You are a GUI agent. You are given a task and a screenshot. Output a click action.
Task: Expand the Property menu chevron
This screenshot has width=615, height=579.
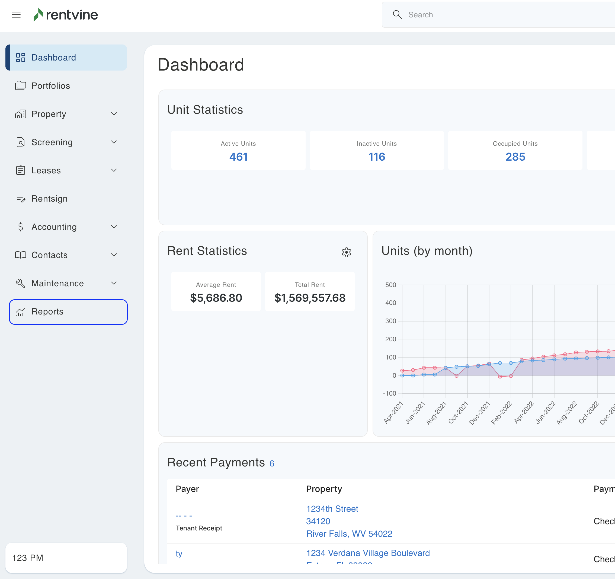click(x=114, y=114)
